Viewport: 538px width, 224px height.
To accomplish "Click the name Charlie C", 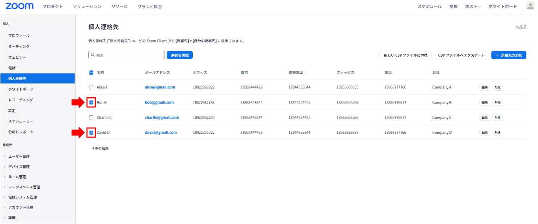I will 104,117.
